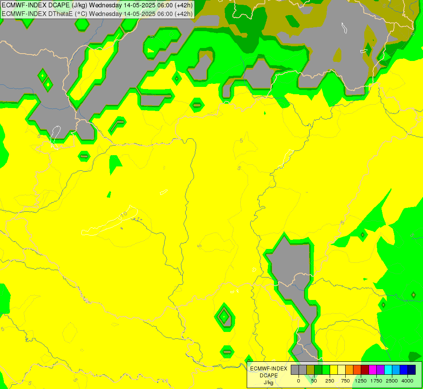This screenshot has height=389, width=423.
Task: Click the legend value 2500
Action: click(392, 381)
